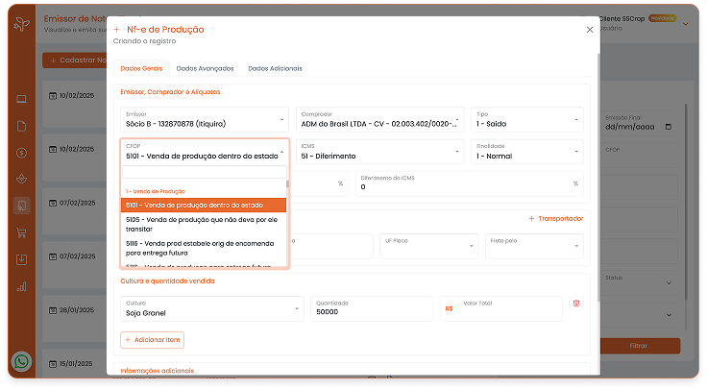Click the CFOP search input field
707x390 pixels.
click(x=204, y=172)
